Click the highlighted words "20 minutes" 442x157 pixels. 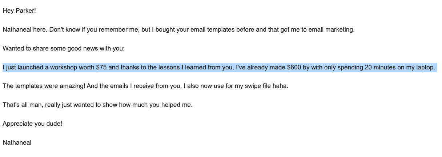[x=380, y=67]
